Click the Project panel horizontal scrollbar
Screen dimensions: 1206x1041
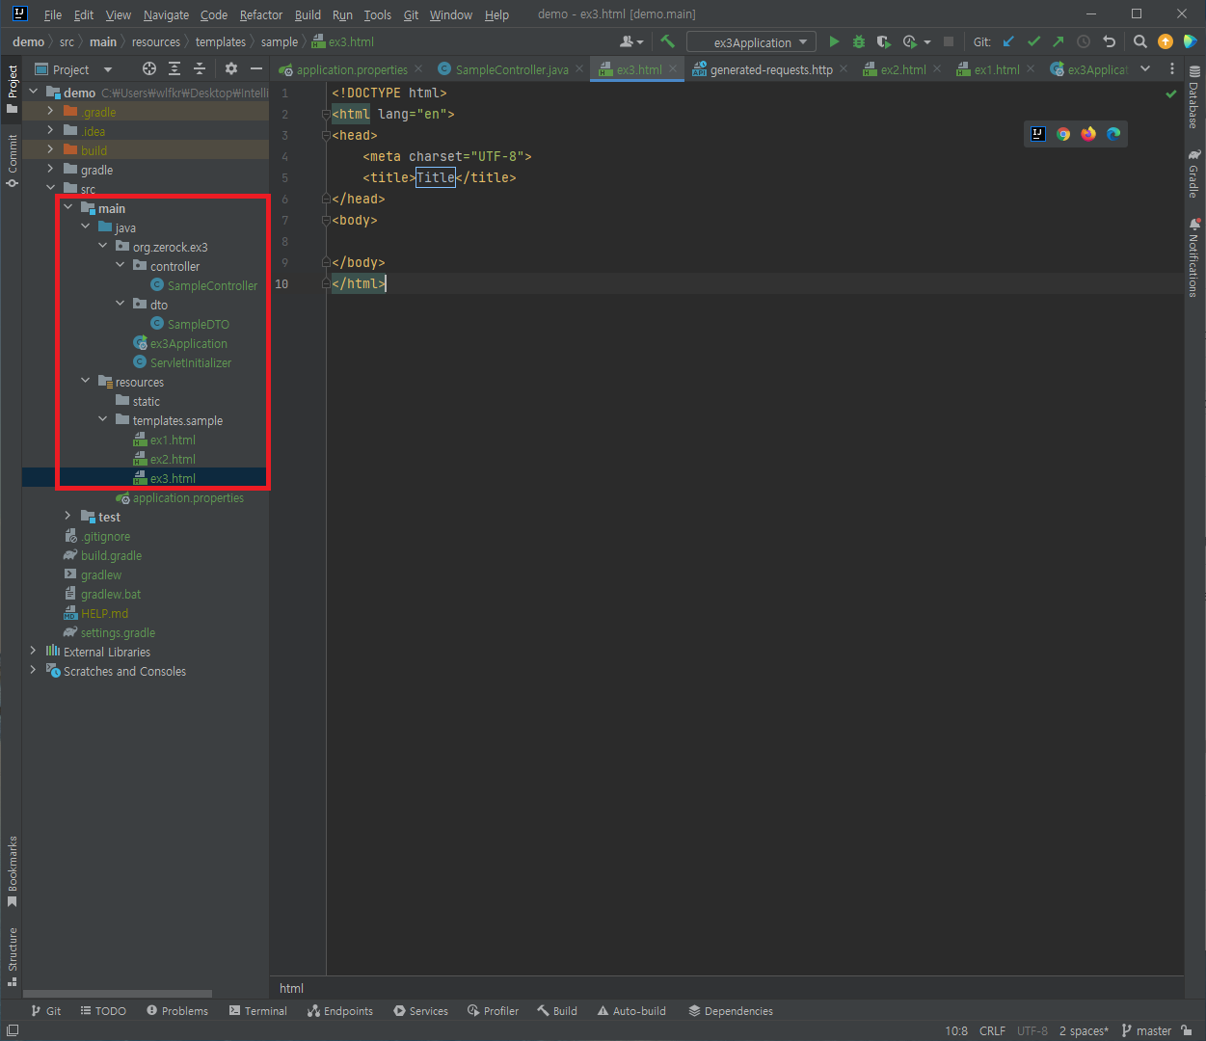pyautogui.click(x=118, y=994)
